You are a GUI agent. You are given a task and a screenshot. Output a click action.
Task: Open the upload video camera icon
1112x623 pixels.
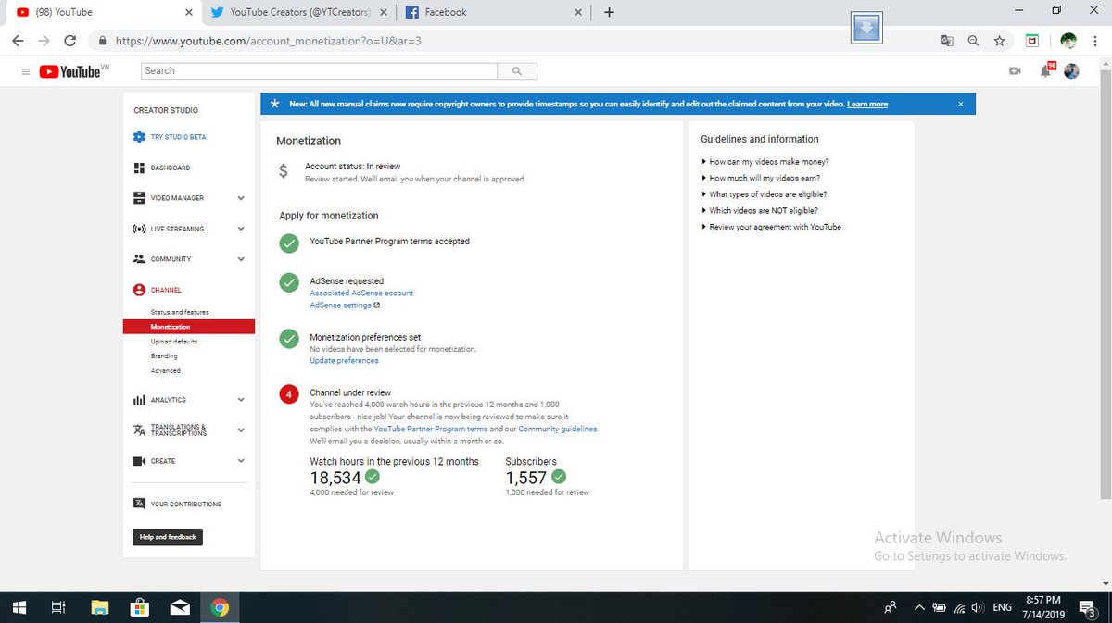pyautogui.click(x=1015, y=71)
